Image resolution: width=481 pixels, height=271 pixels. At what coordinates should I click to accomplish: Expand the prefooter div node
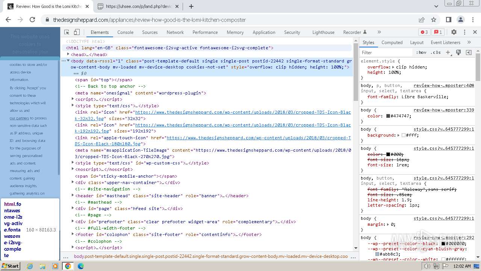(73, 221)
